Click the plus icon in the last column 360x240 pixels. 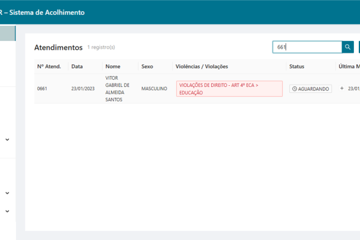click(342, 88)
